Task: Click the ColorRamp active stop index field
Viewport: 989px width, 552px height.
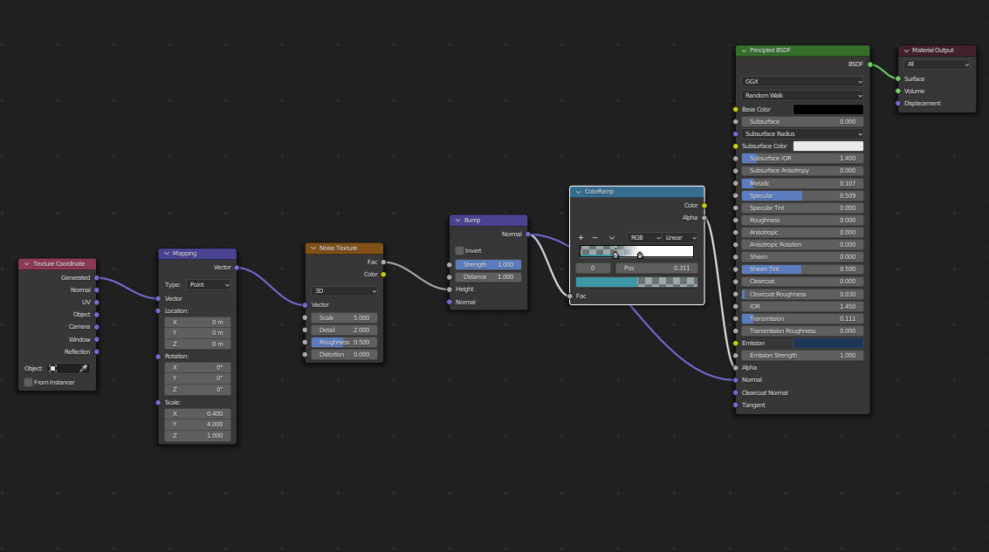Action: (593, 269)
